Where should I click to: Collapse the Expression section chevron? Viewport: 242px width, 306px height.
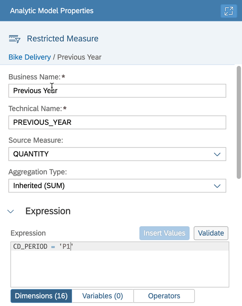11,212
